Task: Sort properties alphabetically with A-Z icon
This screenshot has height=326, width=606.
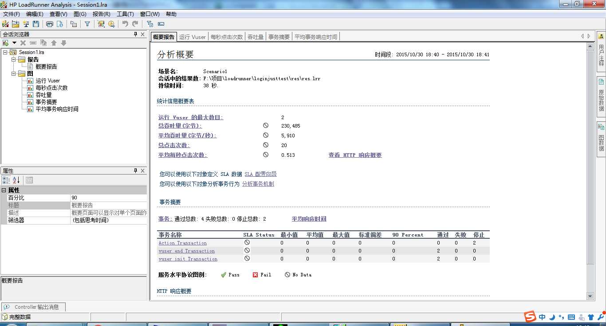Action: click(x=16, y=180)
